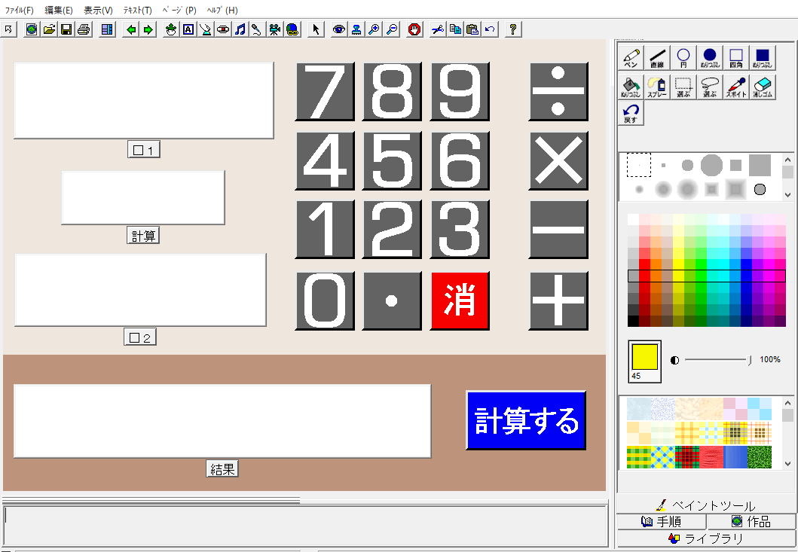798x552 pixels.
Task: Switch to the ライブラリ tab
Action: [x=706, y=538]
